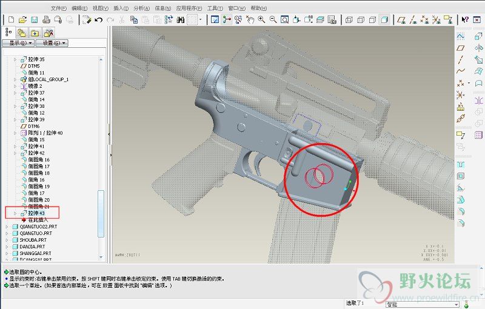This screenshot has width=485, height=309.
Task: Click 在此插入 insert marker
Action: tap(35, 220)
